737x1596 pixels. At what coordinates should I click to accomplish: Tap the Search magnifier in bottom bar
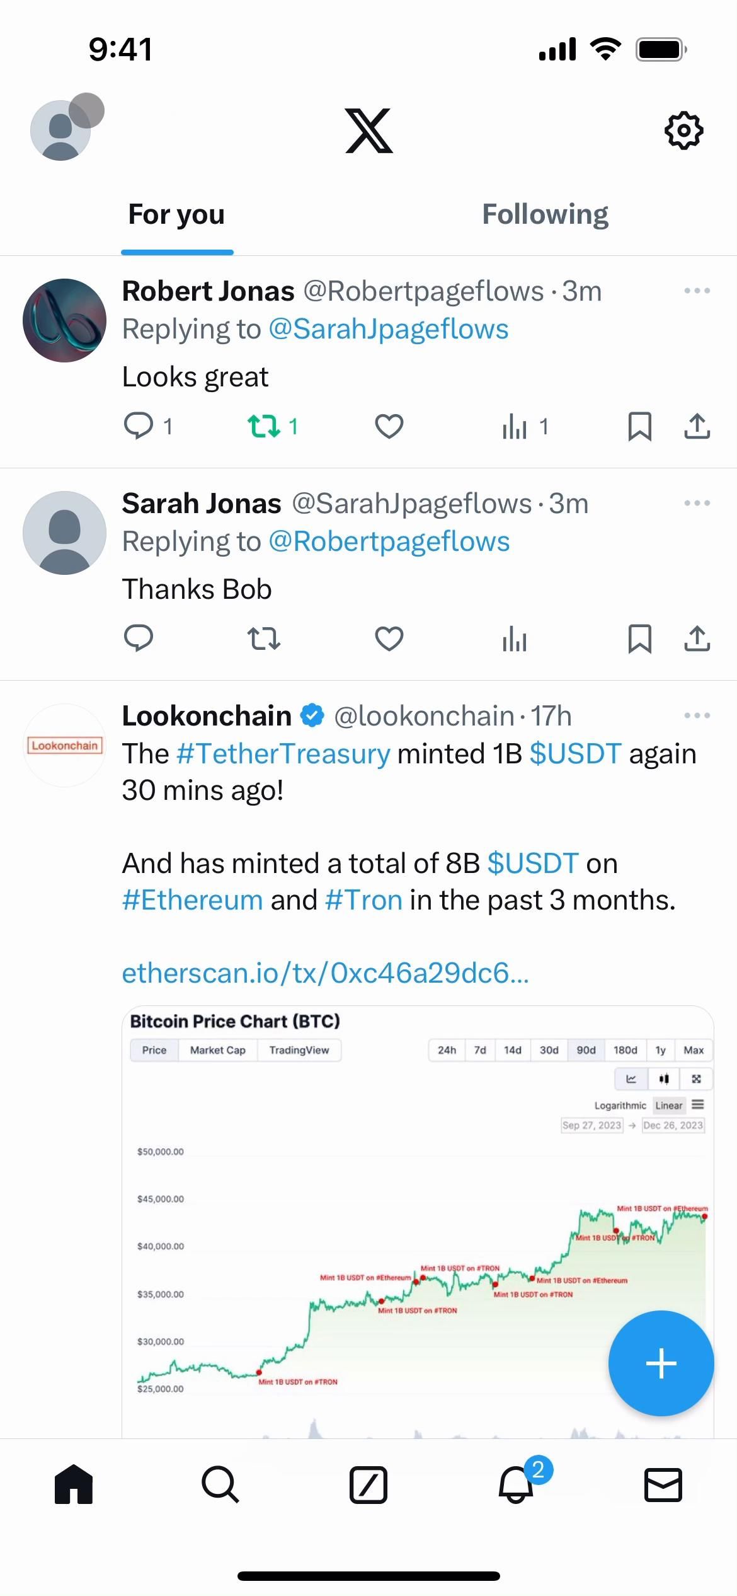[x=220, y=1484]
